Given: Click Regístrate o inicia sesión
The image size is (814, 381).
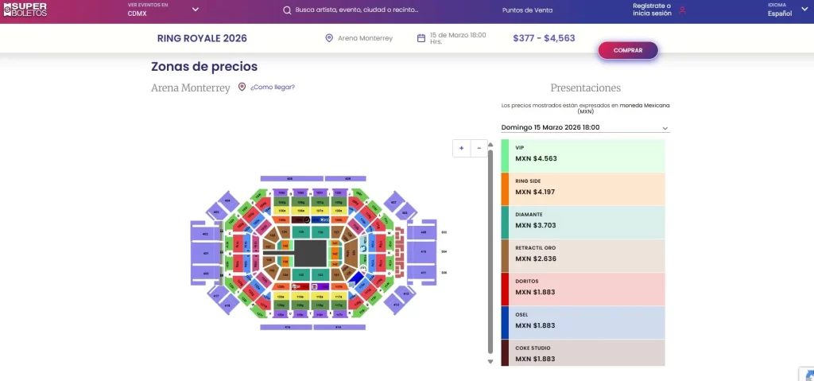Looking at the screenshot, I should (x=651, y=10).
